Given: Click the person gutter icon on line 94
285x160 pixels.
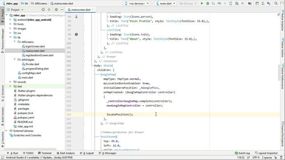Looking at the screenshot, I should point(76,17).
